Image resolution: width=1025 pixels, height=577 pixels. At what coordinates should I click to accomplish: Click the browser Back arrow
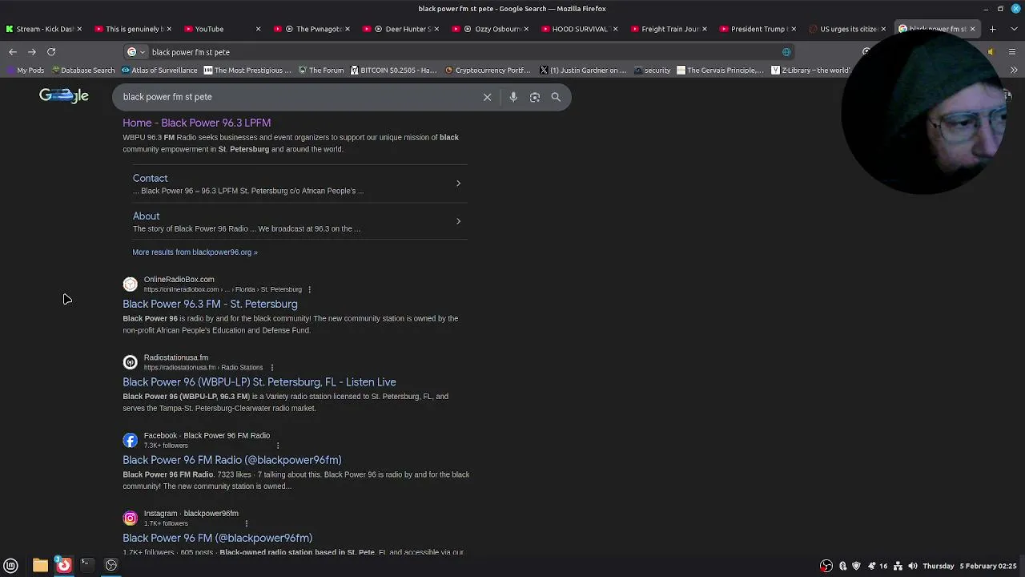point(13,52)
